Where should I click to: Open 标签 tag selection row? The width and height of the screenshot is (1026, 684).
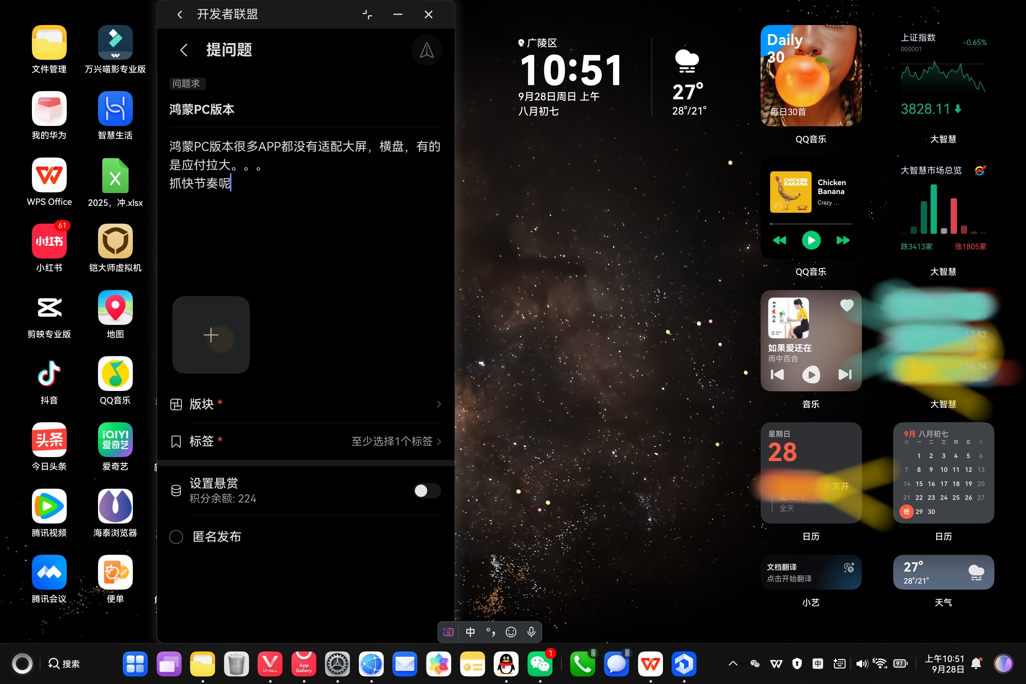(305, 441)
